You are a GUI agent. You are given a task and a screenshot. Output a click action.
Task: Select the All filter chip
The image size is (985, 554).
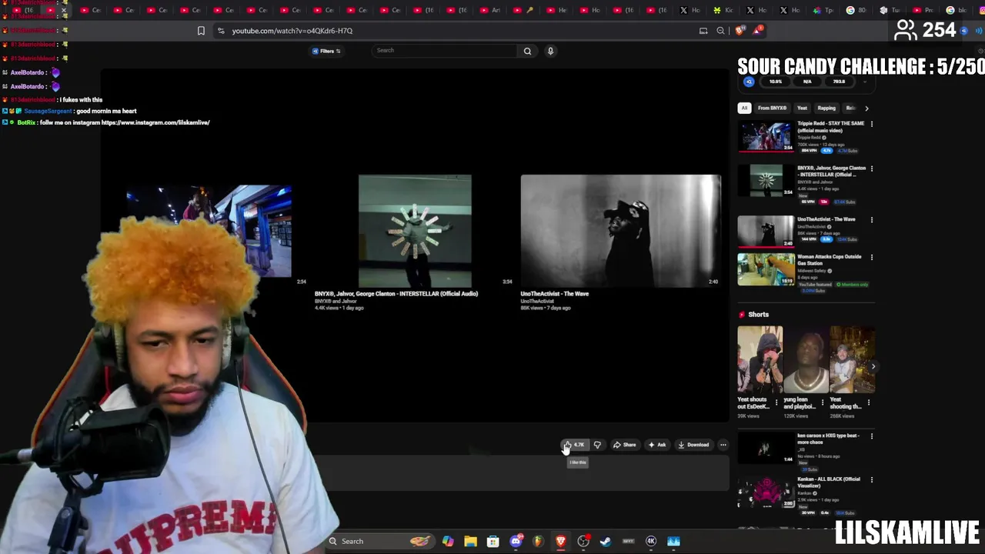coord(744,108)
